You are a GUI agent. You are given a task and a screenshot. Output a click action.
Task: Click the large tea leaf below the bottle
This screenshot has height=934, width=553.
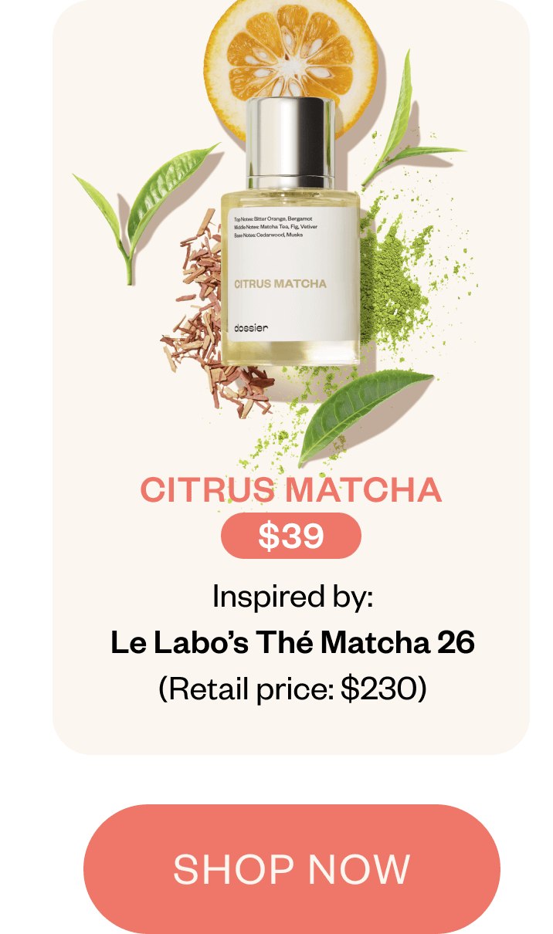(x=365, y=413)
